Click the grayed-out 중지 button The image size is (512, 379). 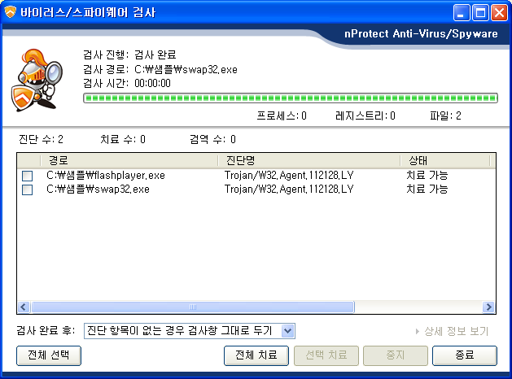pyautogui.click(x=396, y=355)
